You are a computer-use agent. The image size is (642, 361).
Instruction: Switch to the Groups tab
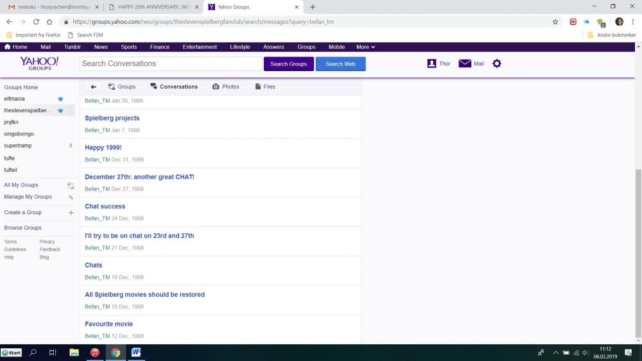coord(121,87)
